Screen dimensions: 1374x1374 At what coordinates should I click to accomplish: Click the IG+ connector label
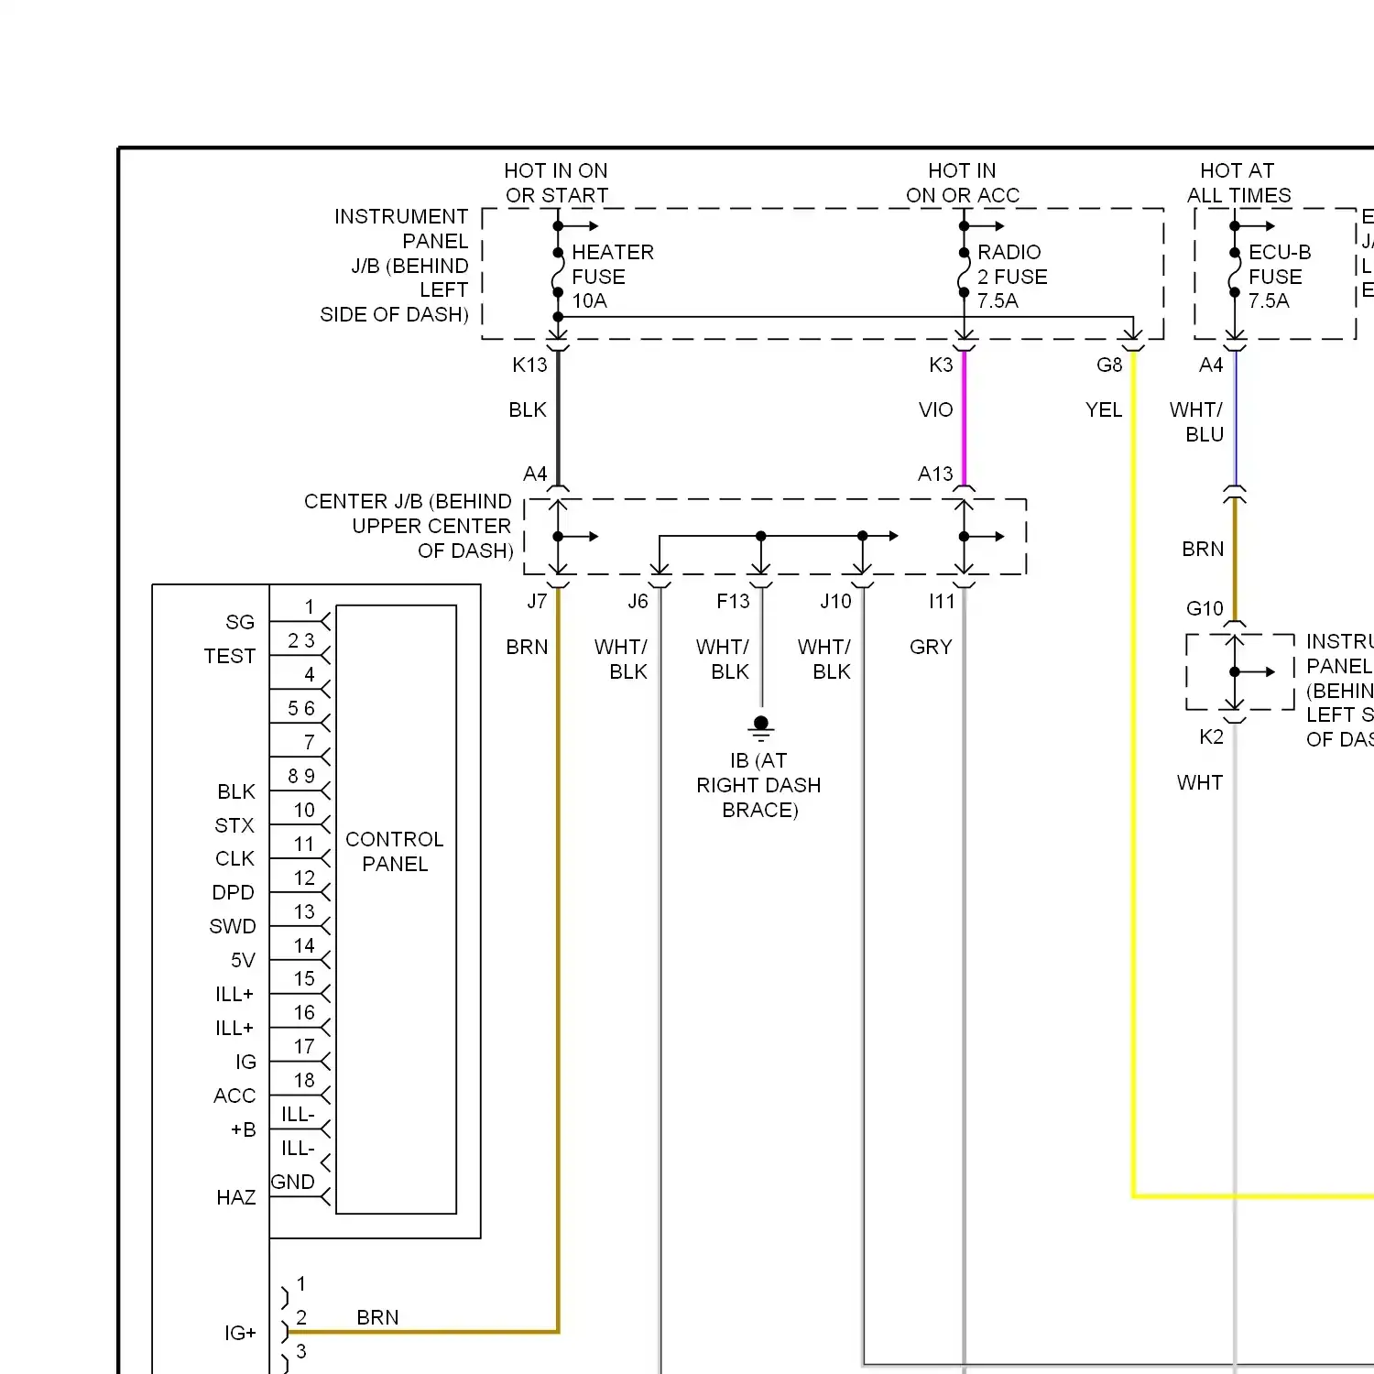tap(240, 1334)
